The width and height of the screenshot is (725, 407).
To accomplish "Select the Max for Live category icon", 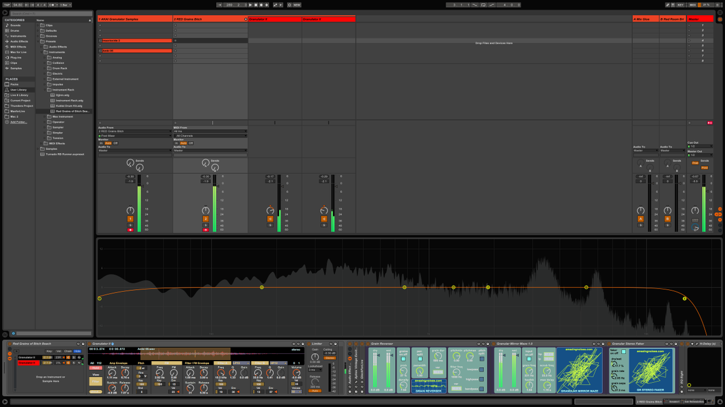I will click(x=7, y=52).
